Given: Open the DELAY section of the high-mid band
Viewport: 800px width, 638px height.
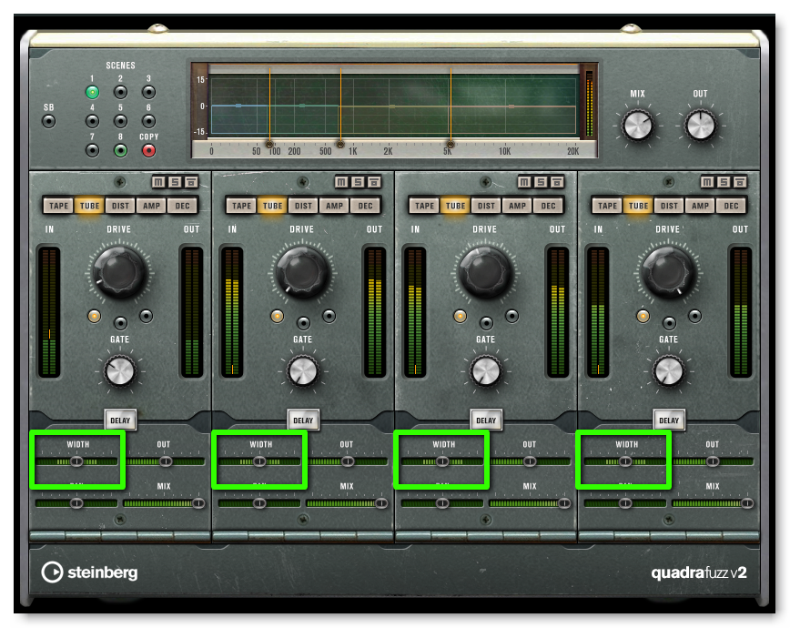Looking at the screenshot, I should click(x=486, y=420).
